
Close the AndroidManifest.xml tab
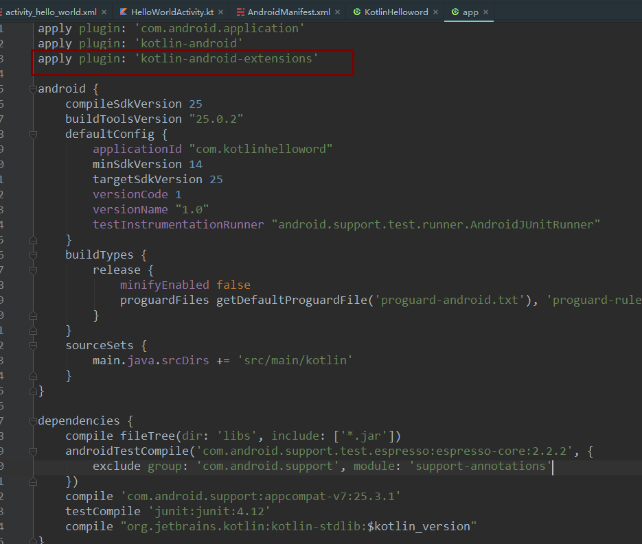(x=337, y=12)
